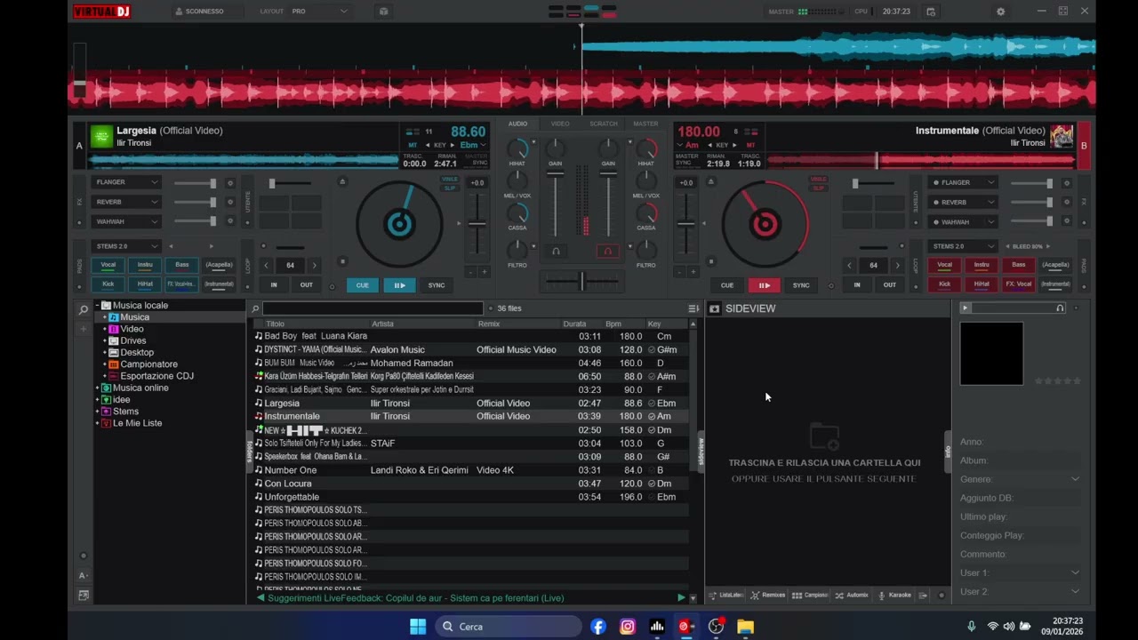The height and width of the screenshot is (640, 1138).
Task: Click the headphone cue button for deck B
Action: pyautogui.click(x=608, y=252)
